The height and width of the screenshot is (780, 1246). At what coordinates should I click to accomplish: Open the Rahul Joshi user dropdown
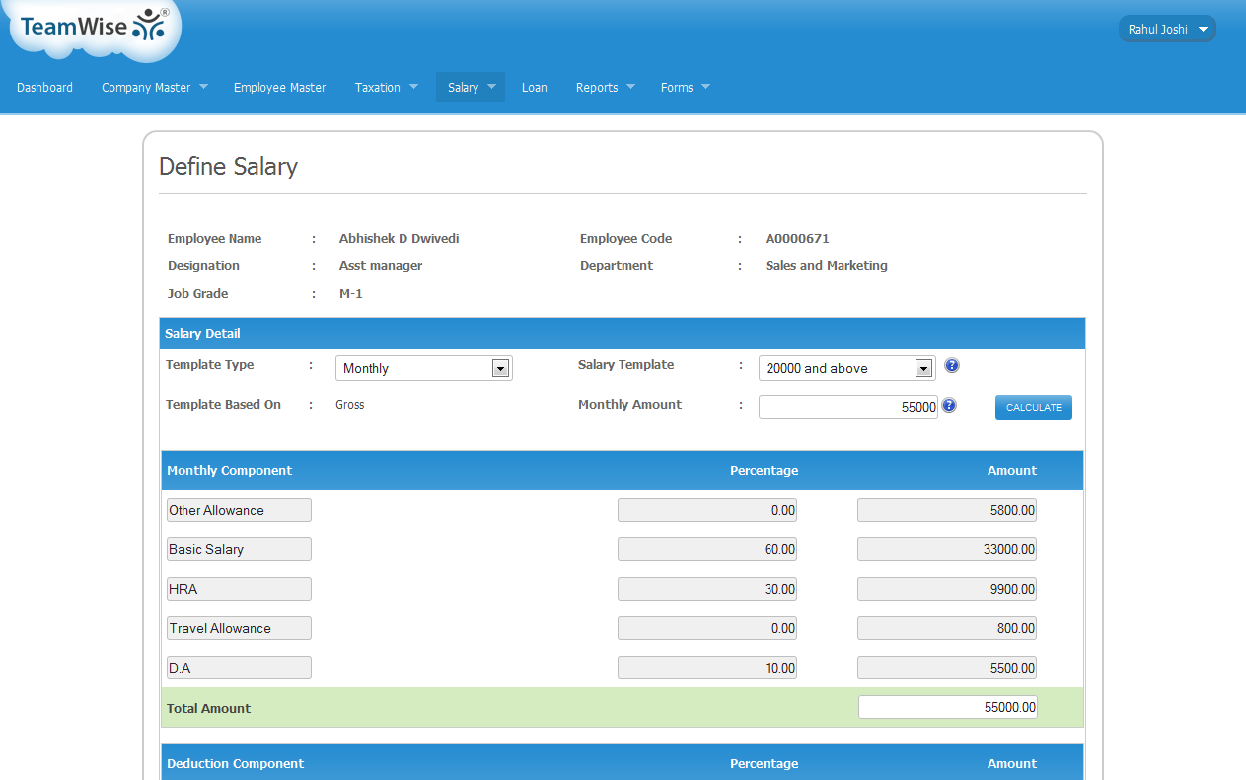(1167, 30)
